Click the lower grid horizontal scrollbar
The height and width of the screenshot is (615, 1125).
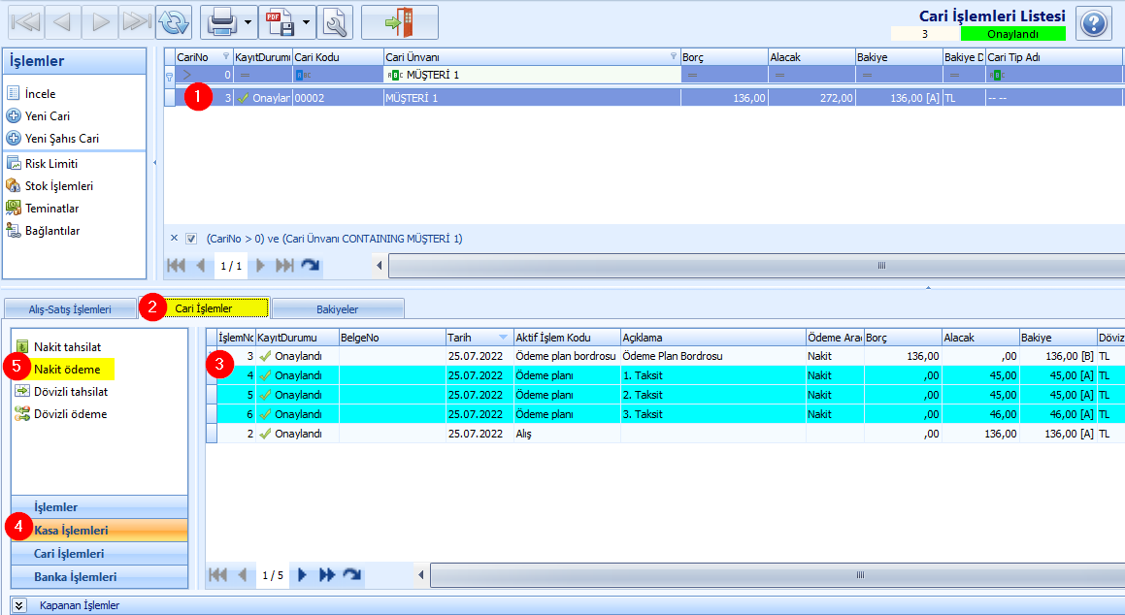pyautogui.click(x=778, y=575)
